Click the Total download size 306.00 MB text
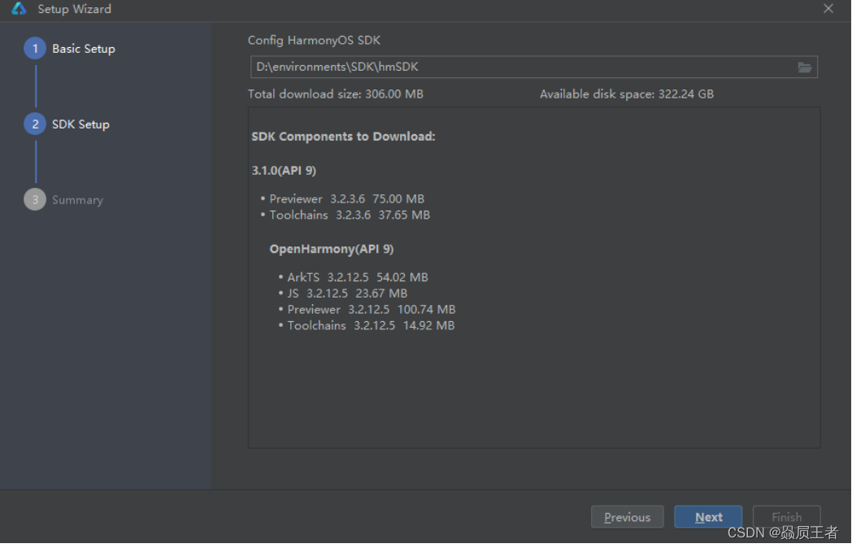This screenshot has width=852, height=548. tap(335, 94)
